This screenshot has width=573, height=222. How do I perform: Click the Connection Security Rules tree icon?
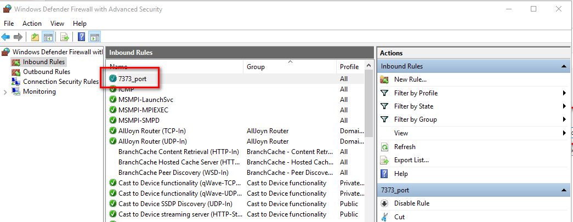point(16,82)
